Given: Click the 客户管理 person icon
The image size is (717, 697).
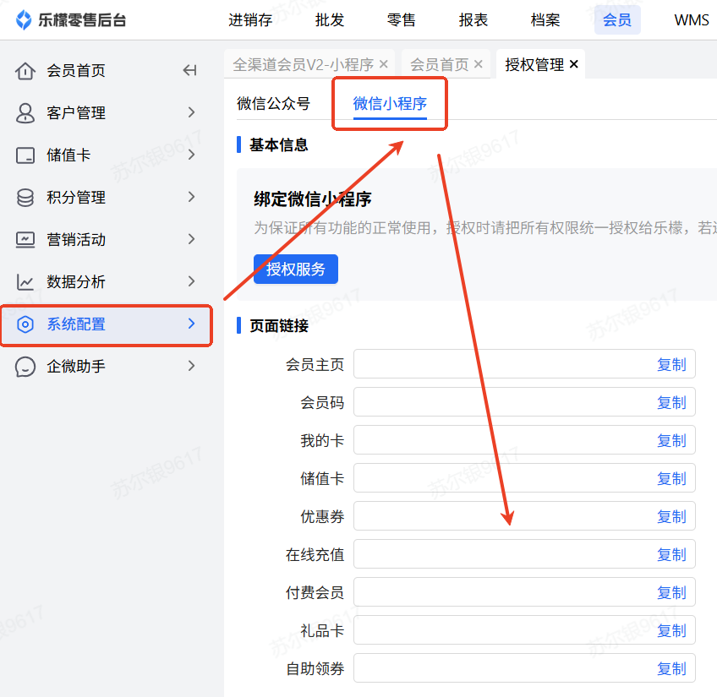Looking at the screenshot, I should (x=25, y=113).
